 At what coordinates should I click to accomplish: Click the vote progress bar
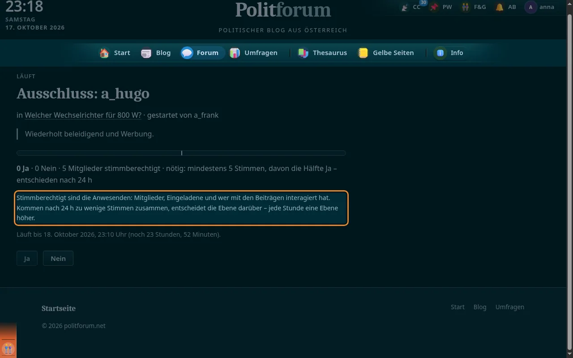pos(181,153)
